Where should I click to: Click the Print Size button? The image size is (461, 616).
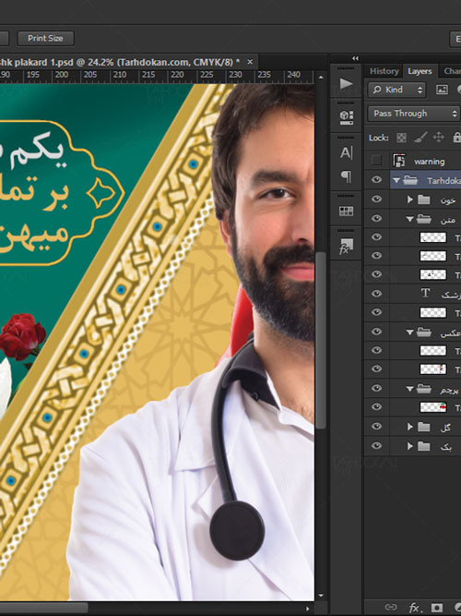(45, 38)
